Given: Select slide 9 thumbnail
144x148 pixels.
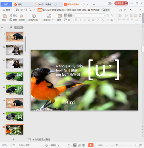Looking at the screenshot, I should (x=15, y=103).
